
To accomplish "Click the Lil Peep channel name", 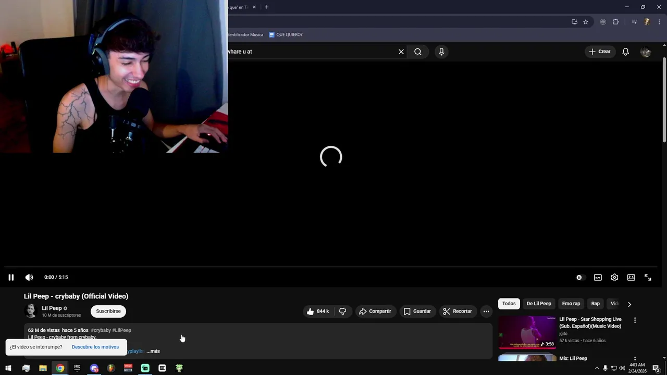I will click(52, 308).
